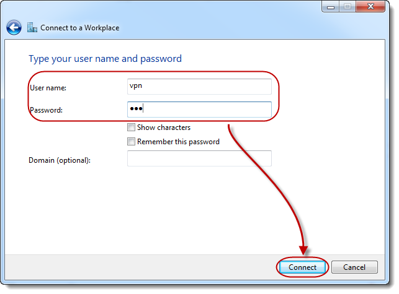The height and width of the screenshot is (294, 399).
Task: Click inside the Password field
Action: 199,110
